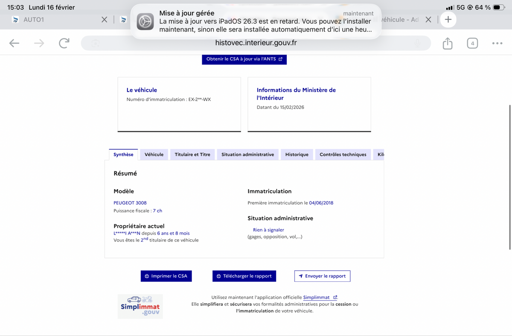Image resolution: width=512 pixels, height=336 pixels.
Task: Tap the microphone icon in the address bar
Action: [417, 43]
